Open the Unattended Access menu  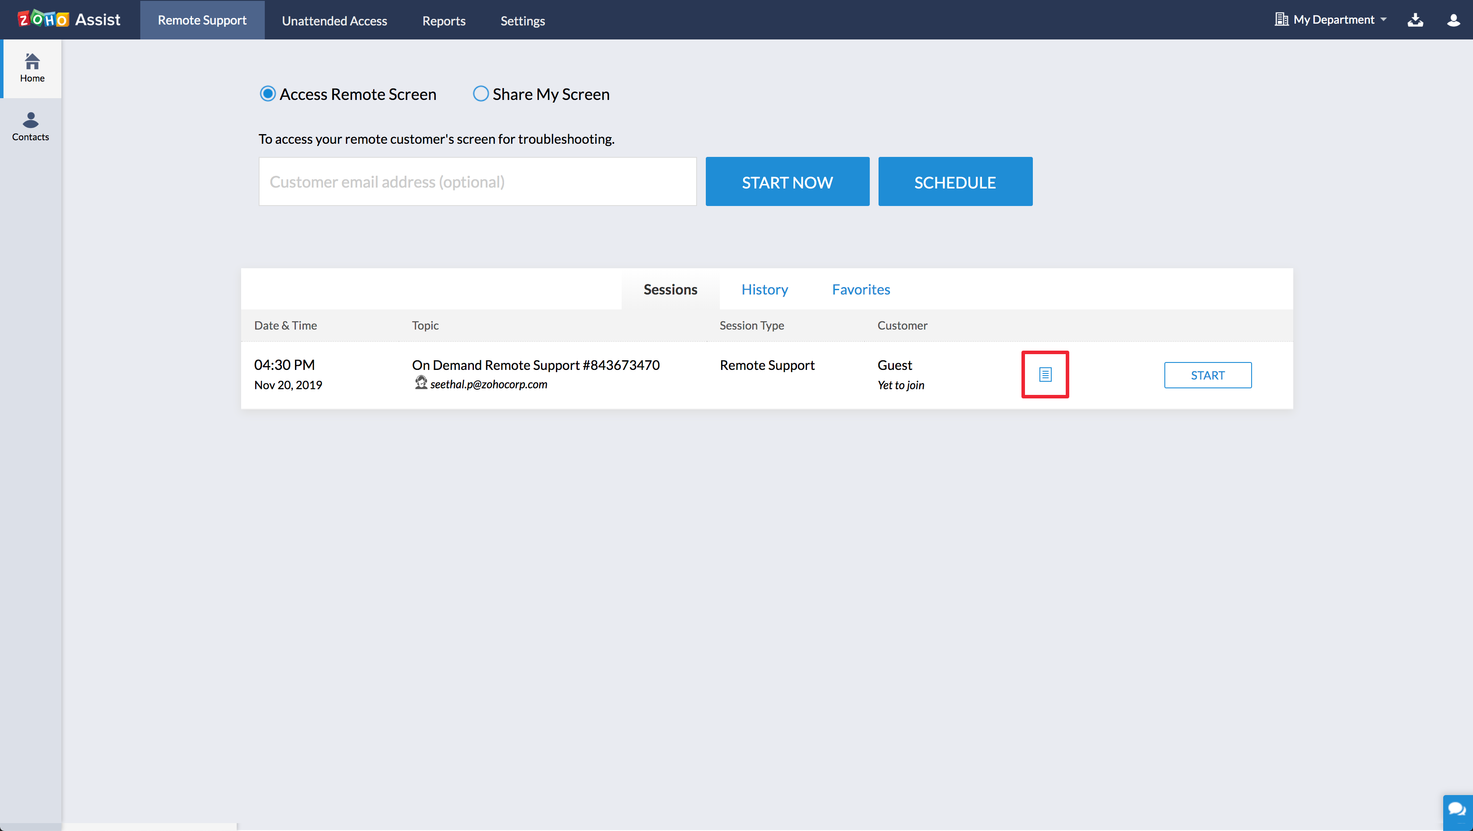[x=334, y=21]
